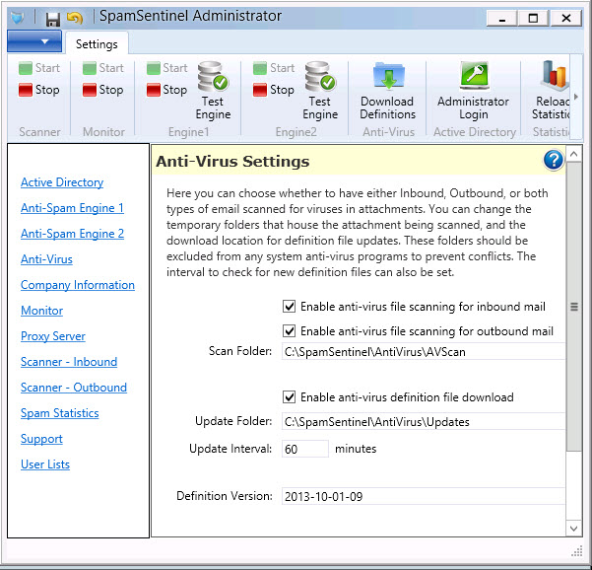Screen dimensions: 592x570
Task: Toggle anti-virus definition file download checkbox
Action: (x=290, y=397)
